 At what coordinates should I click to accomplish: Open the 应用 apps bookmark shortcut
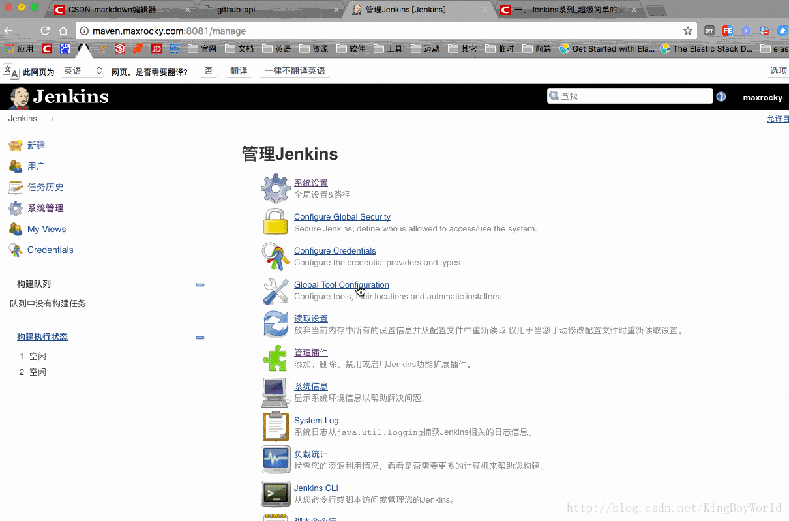point(19,48)
